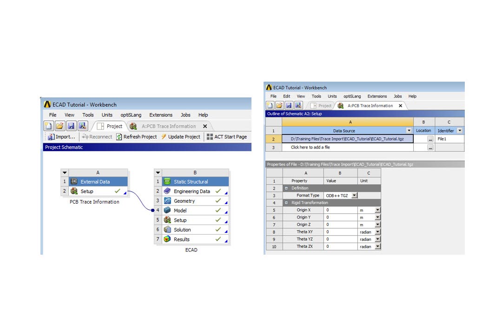The image size is (502, 334).
Task: Open Jobs menu in Outline of Schematic window
Action: 397,96
